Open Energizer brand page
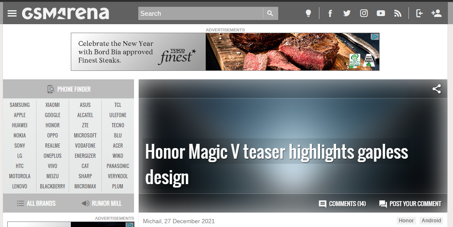 tap(85, 156)
